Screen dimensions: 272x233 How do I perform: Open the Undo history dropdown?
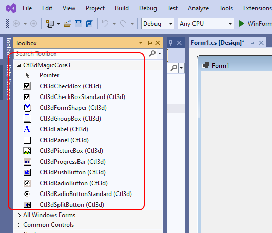tap(114, 24)
